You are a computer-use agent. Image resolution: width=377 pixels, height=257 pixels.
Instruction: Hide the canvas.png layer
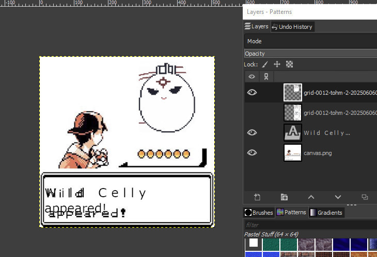pyautogui.click(x=252, y=153)
